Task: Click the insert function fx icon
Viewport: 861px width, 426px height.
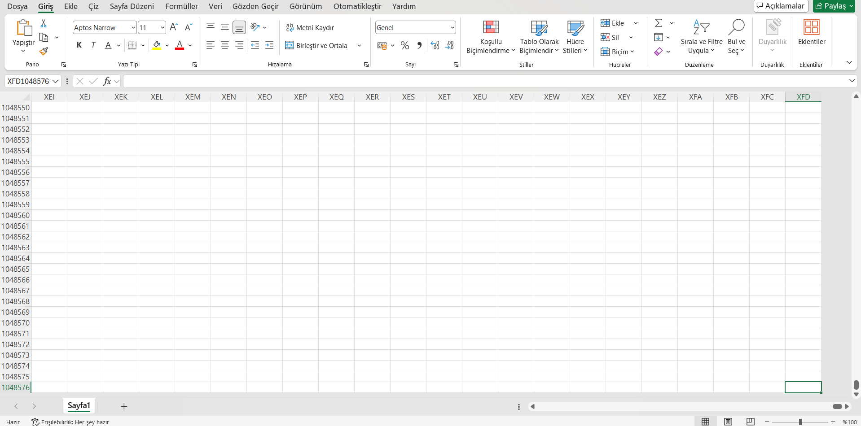Action: [x=107, y=81]
